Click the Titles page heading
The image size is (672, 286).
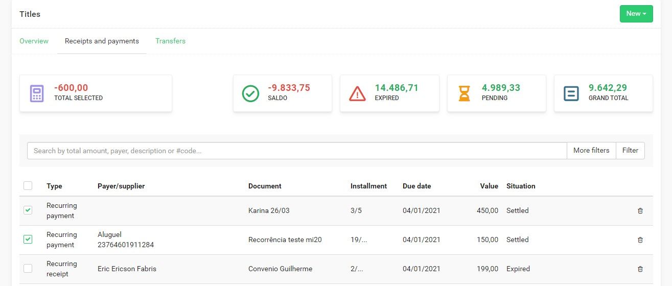[30, 14]
